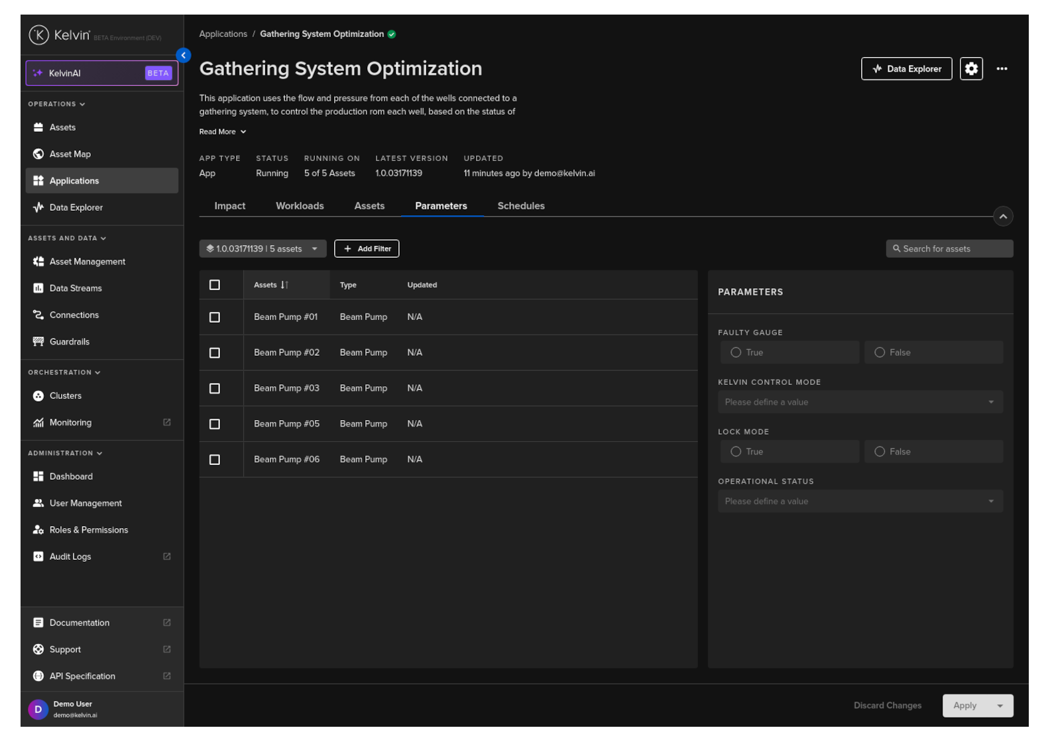This screenshot has height=742, width=1050.
Task: Open the Operational Status dropdown
Action: click(x=860, y=502)
